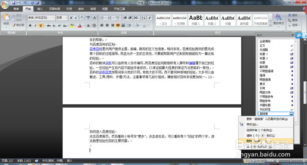Expand the styles gallery more arrow
This screenshot has width=307, height=165.
[x=270, y=24]
